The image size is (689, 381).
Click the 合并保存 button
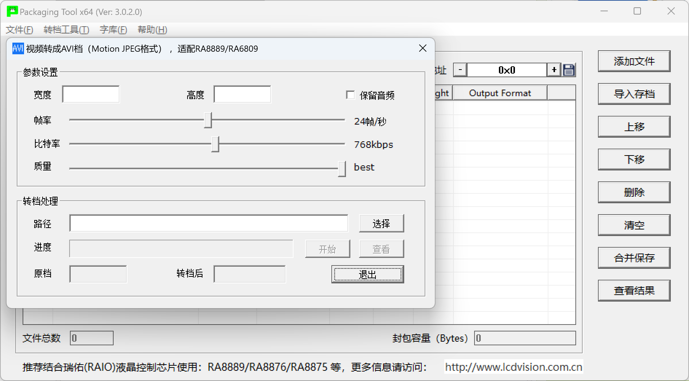(x=634, y=258)
